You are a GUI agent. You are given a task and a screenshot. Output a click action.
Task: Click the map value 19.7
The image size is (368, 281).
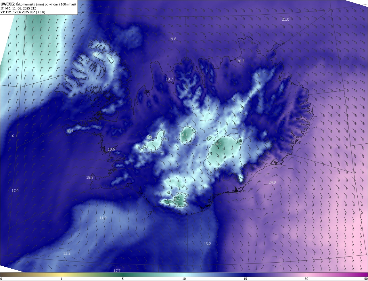pyautogui.click(x=169, y=79)
